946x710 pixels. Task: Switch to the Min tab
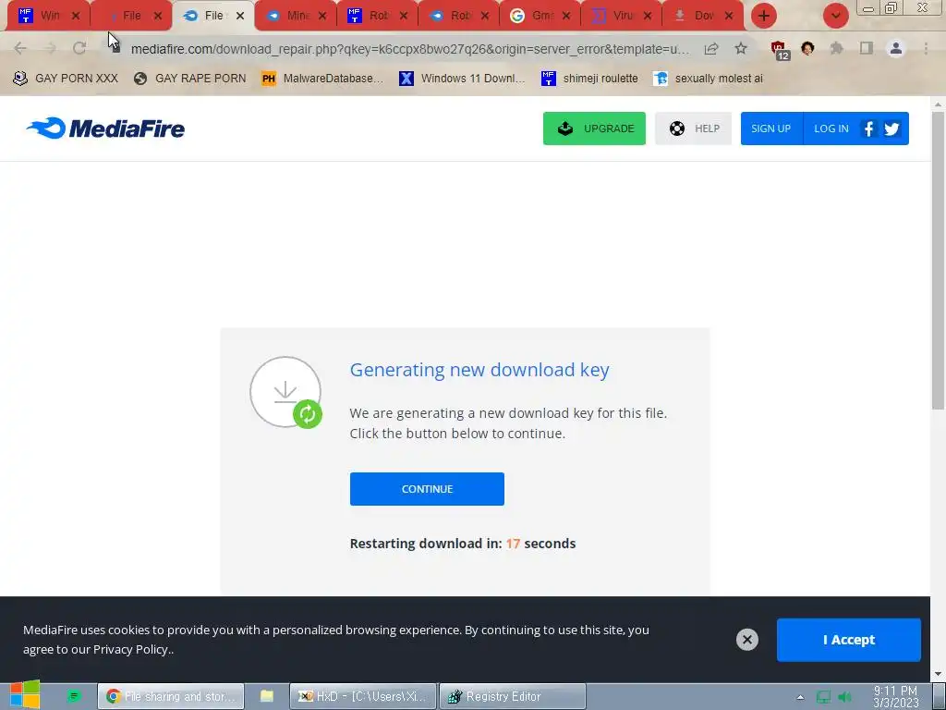[x=296, y=16]
